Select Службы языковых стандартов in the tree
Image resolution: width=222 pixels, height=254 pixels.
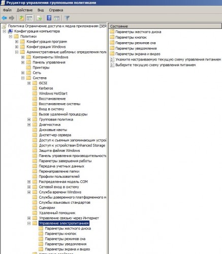click(x=65, y=203)
